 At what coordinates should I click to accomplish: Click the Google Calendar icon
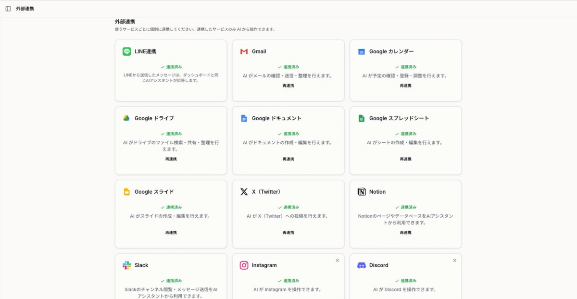pyautogui.click(x=362, y=51)
